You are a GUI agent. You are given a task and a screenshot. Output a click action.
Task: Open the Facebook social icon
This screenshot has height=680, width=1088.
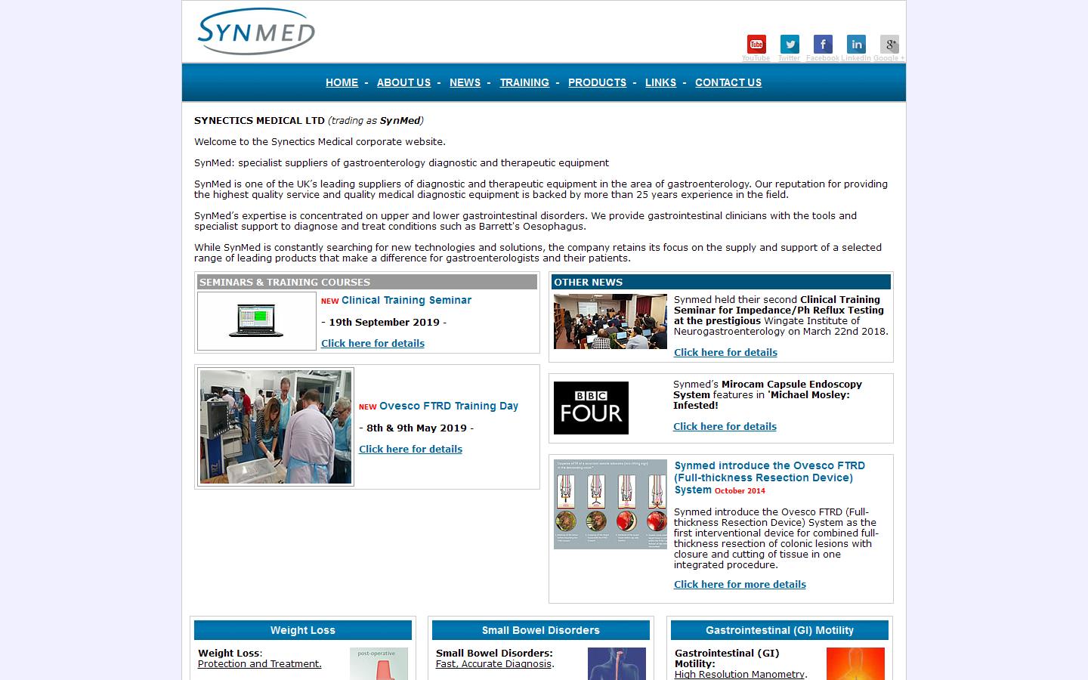coord(823,44)
